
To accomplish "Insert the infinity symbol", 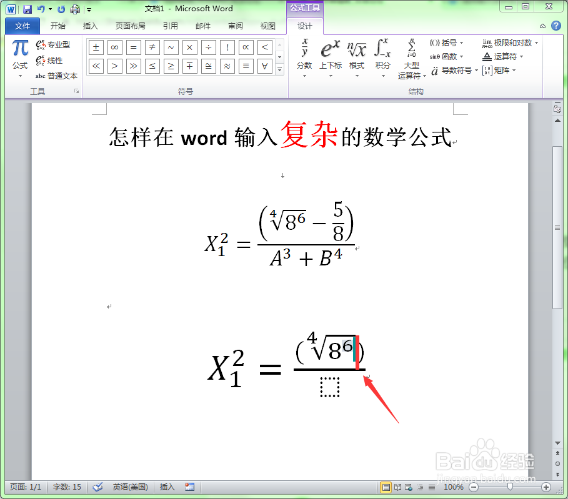I will tap(115, 47).
